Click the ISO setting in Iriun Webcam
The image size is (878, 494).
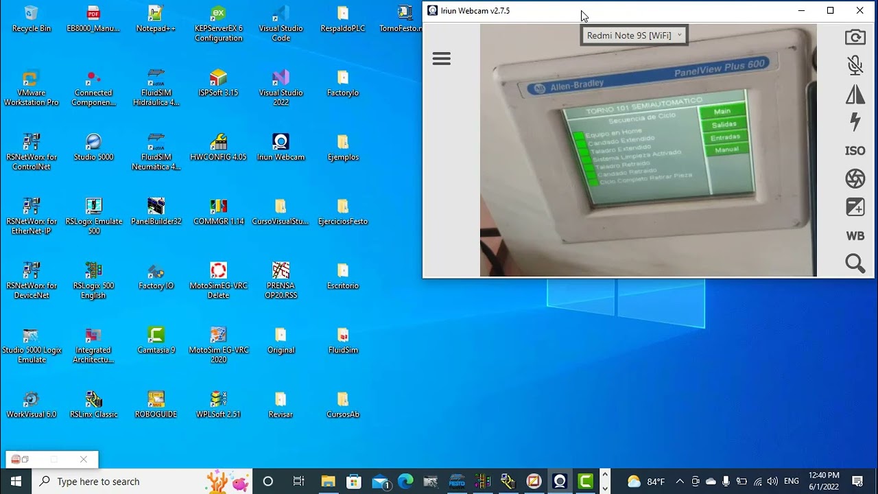[855, 151]
